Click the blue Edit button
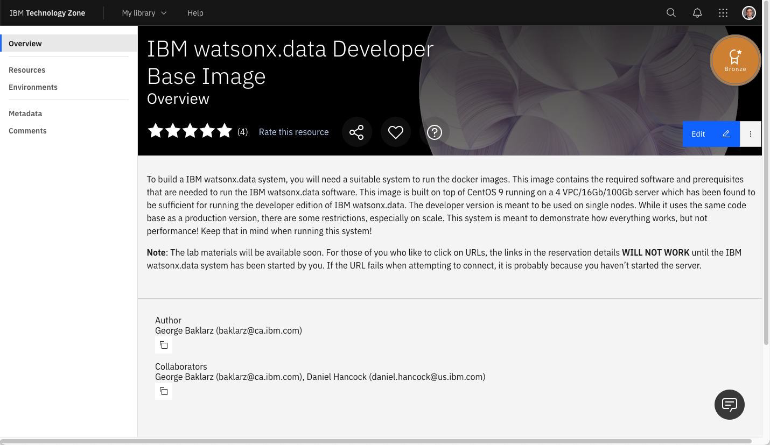The width and height of the screenshot is (770, 445). pyautogui.click(x=711, y=134)
